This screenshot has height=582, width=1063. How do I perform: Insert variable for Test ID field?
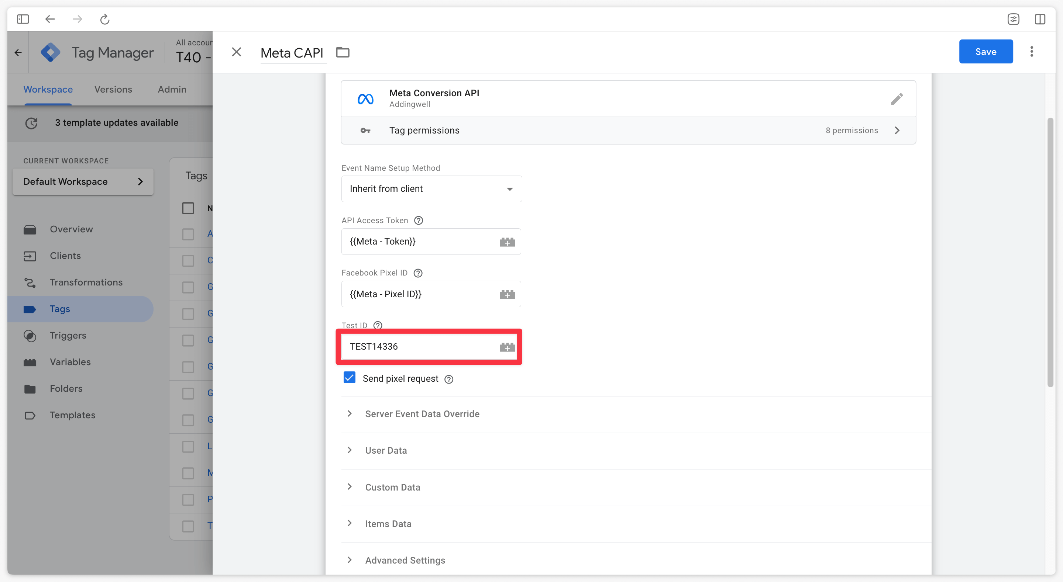507,347
